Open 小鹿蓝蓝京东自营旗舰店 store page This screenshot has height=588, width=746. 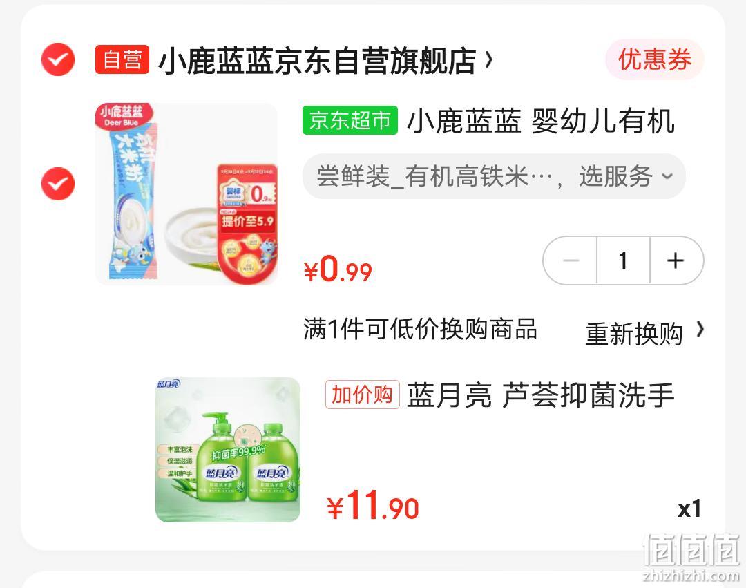tap(317, 60)
